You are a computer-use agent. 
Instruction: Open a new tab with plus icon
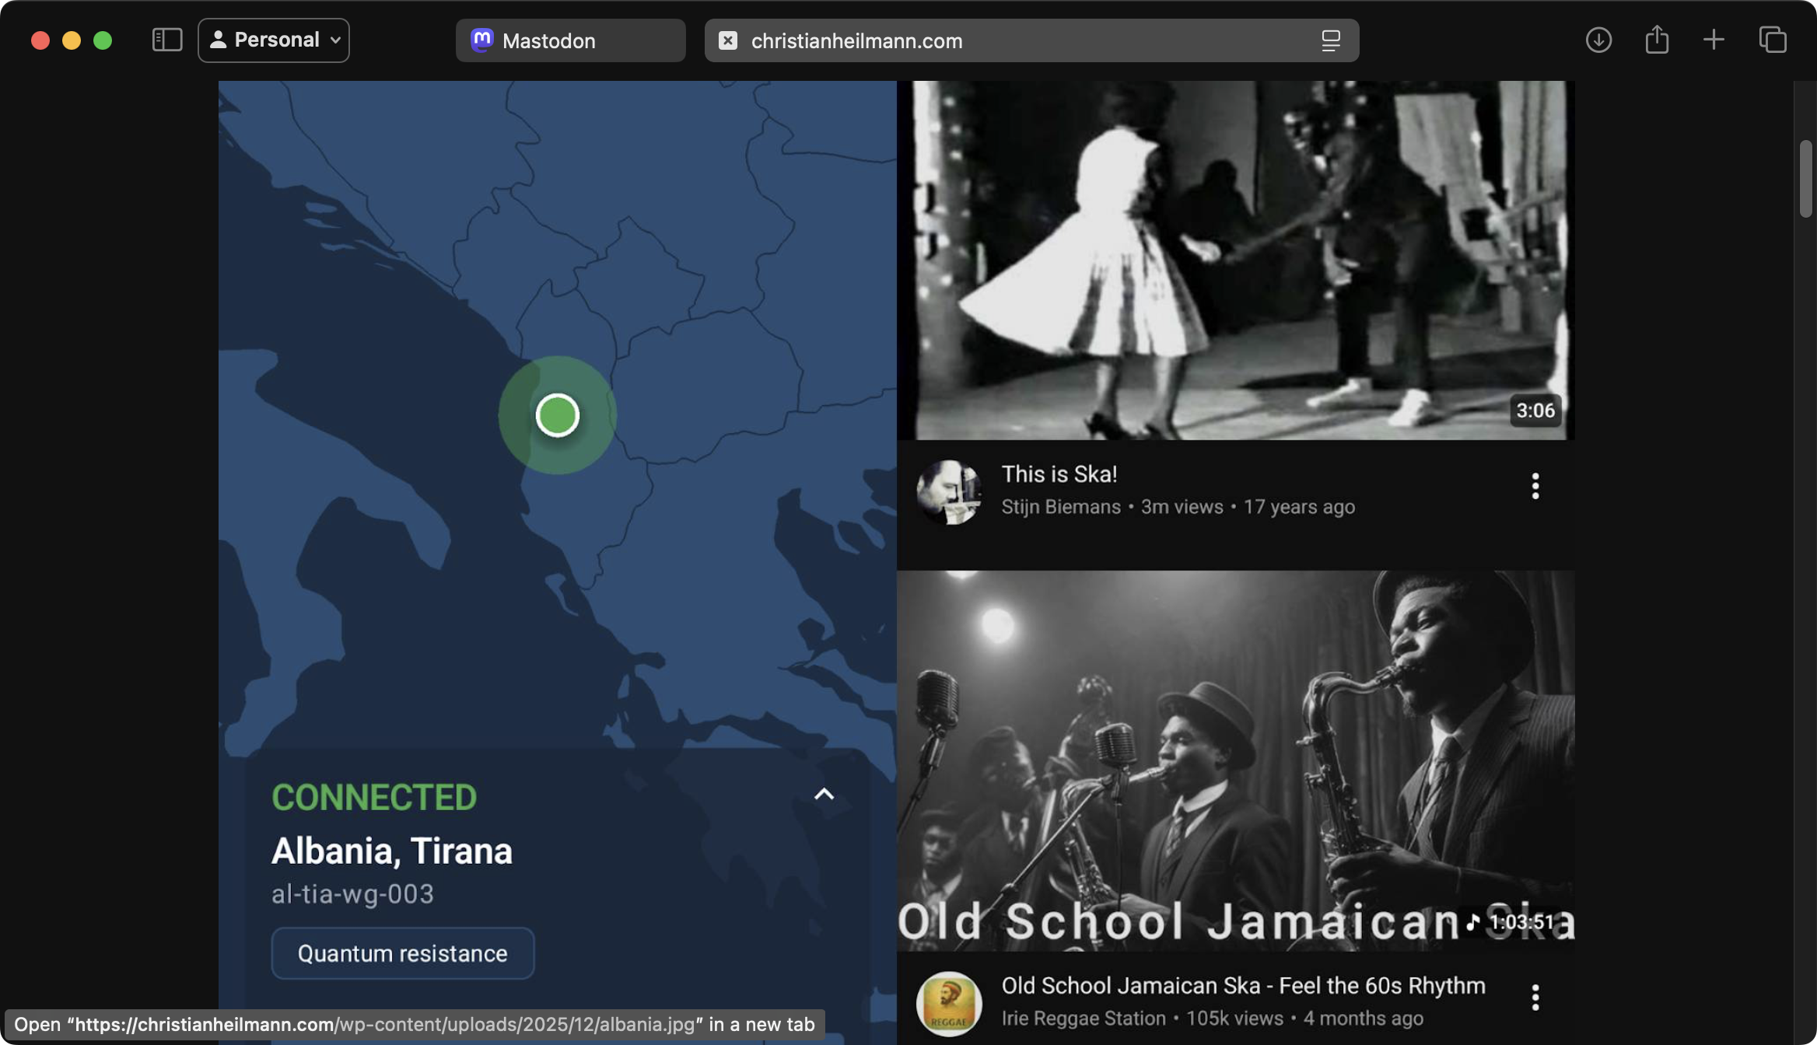click(1714, 40)
